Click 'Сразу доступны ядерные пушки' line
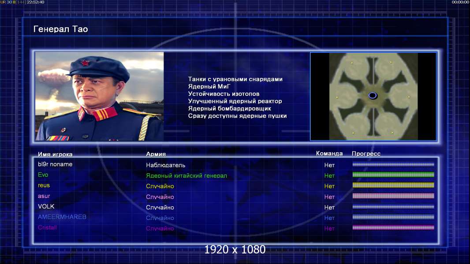Viewport: 470px width, 264px height. click(237, 116)
